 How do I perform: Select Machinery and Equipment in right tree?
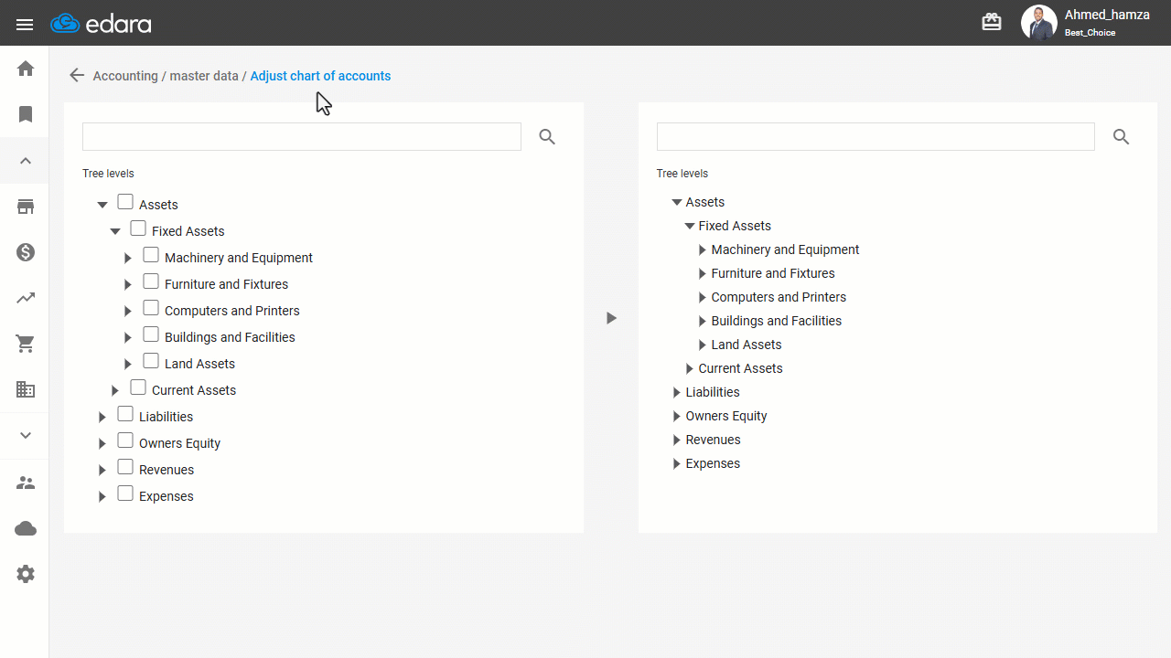point(785,249)
